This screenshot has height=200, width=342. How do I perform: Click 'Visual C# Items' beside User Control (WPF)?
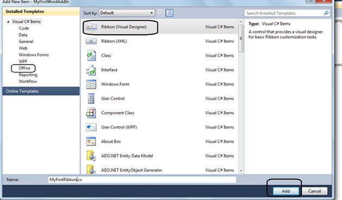click(219, 127)
